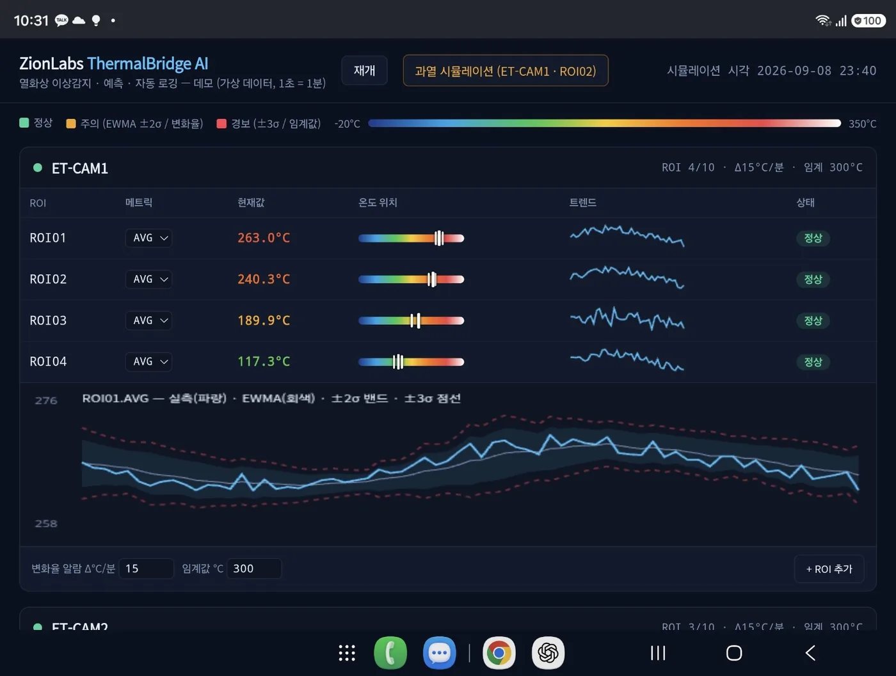Click the -20°C to 350°C color scale bar

604,123
